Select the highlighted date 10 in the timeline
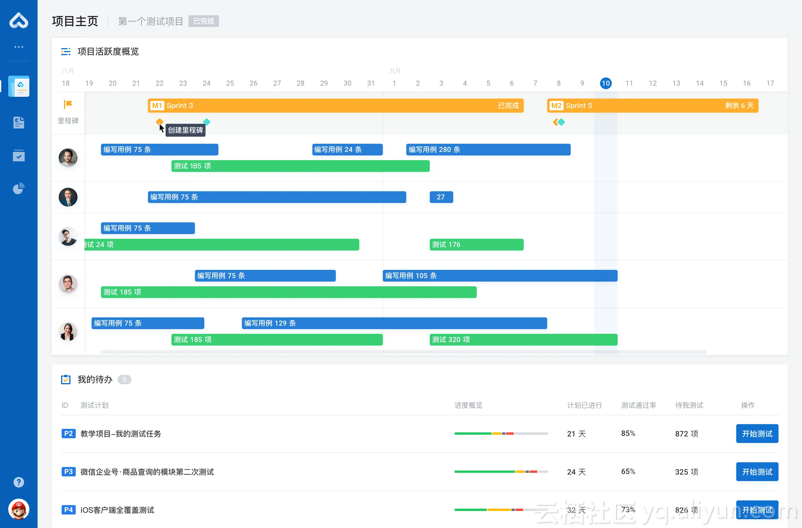This screenshot has height=528, width=802. point(606,83)
